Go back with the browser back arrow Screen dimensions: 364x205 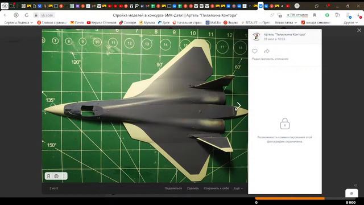tap(5, 15)
